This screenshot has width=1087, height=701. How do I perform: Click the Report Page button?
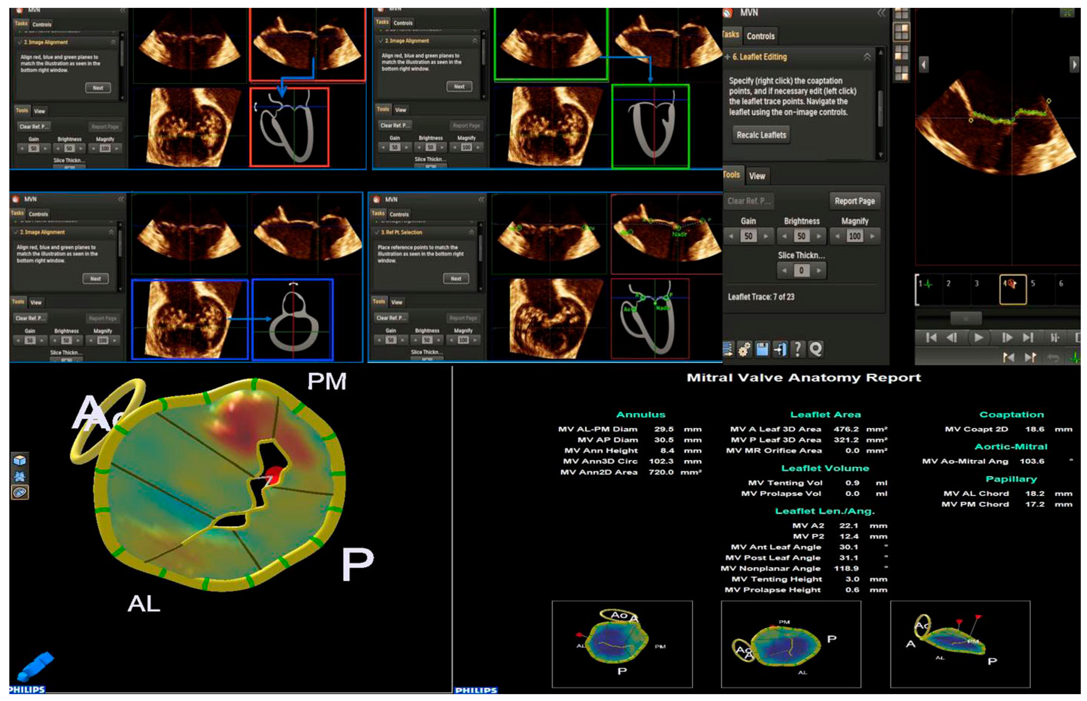[x=854, y=201]
